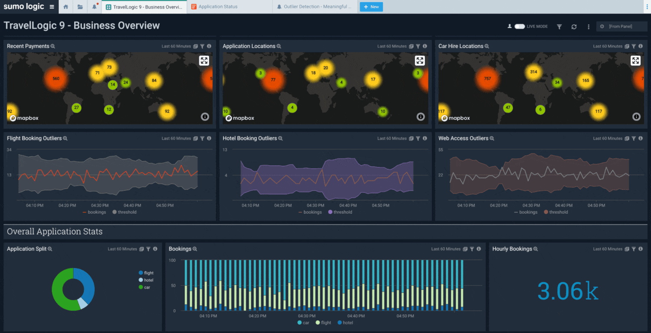Click the 3.06k Hourly Bookings value
The width and height of the screenshot is (651, 333).
[568, 291]
